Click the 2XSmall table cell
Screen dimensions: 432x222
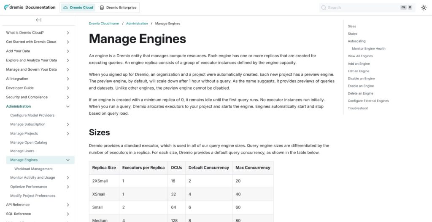coord(104,181)
